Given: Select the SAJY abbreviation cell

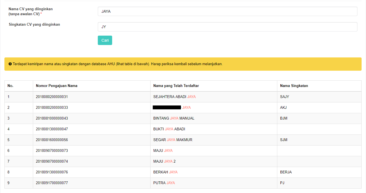Looking at the screenshot, I should [x=285, y=97].
